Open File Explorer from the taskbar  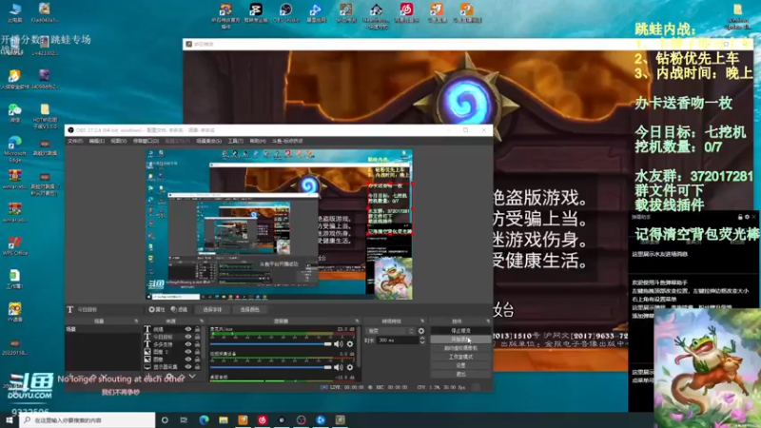[224, 419]
